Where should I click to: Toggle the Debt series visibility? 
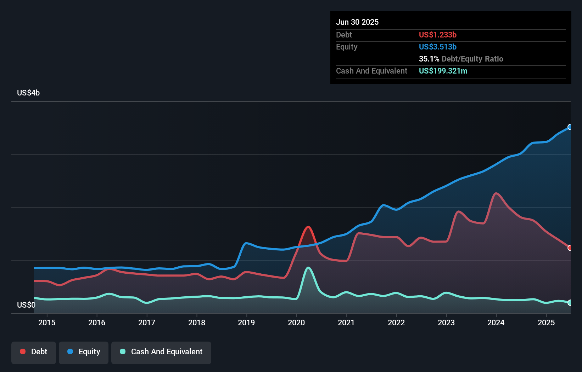click(x=34, y=353)
